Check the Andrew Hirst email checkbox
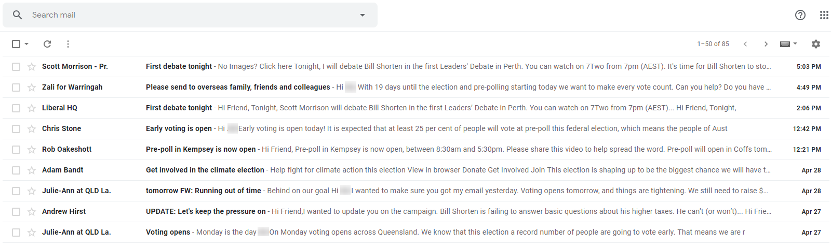 tap(16, 212)
